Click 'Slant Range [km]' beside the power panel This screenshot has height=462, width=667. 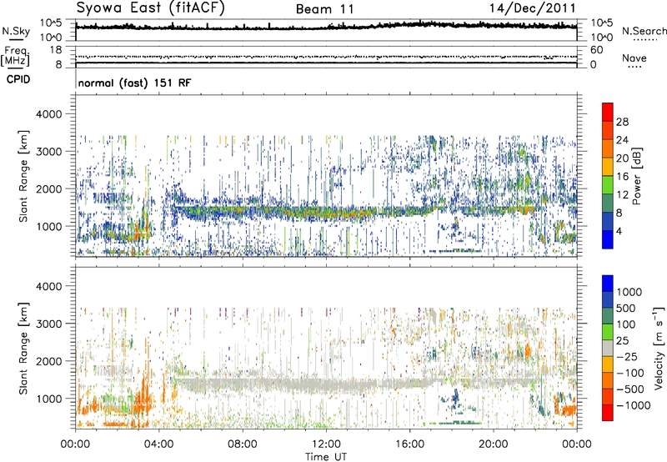click(23, 176)
